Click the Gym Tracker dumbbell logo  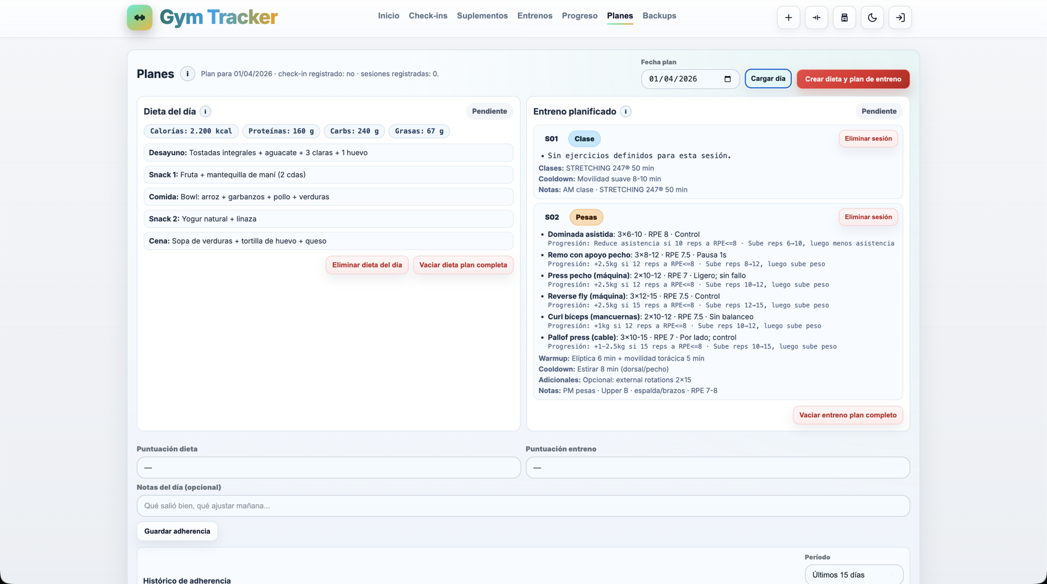(x=140, y=17)
